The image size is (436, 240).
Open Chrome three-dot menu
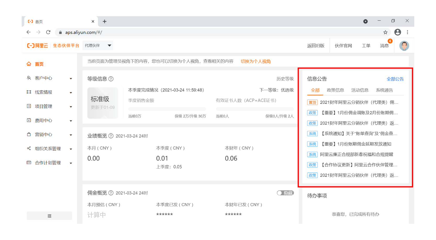pyautogui.click(x=407, y=32)
